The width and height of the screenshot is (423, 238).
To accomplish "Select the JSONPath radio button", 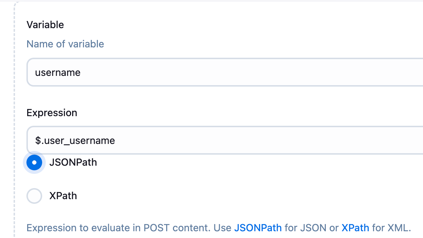I will tap(34, 162).
